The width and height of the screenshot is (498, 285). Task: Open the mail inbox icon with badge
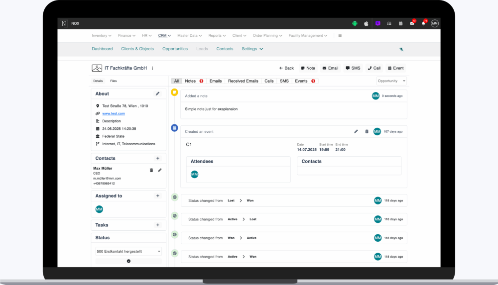click(412, 23)
